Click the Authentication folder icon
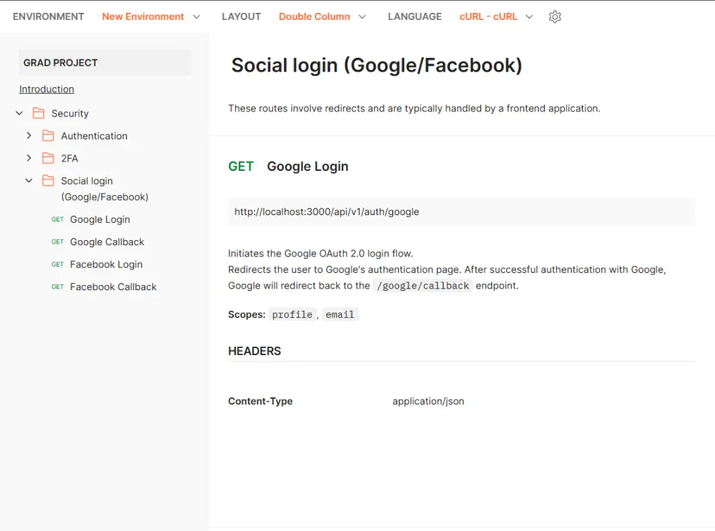 [48, 136]
